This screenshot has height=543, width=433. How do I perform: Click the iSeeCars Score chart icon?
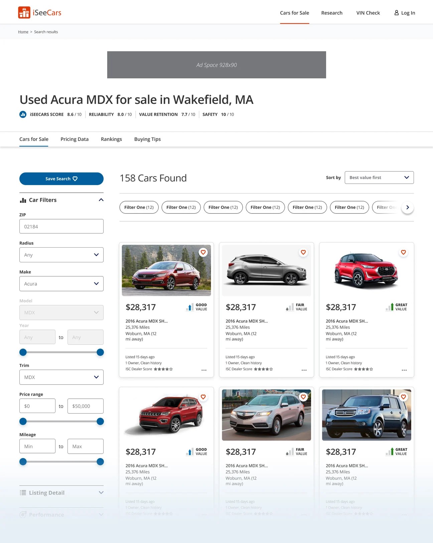23,114
